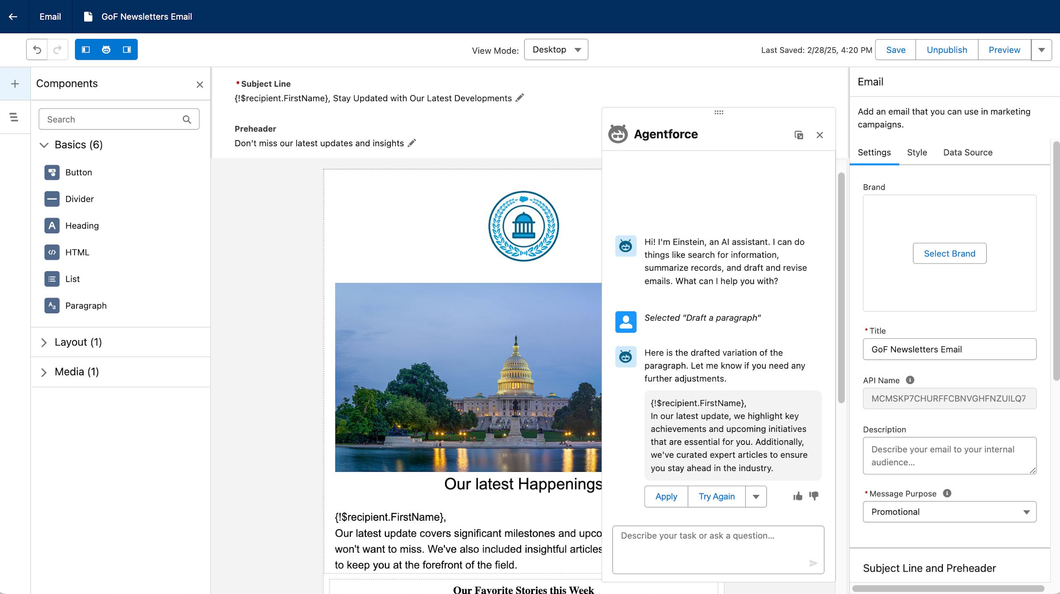This screenshot has width=1060, height=594.
Task: Apply the drafted paragraph
Action: tap(666, 496)
